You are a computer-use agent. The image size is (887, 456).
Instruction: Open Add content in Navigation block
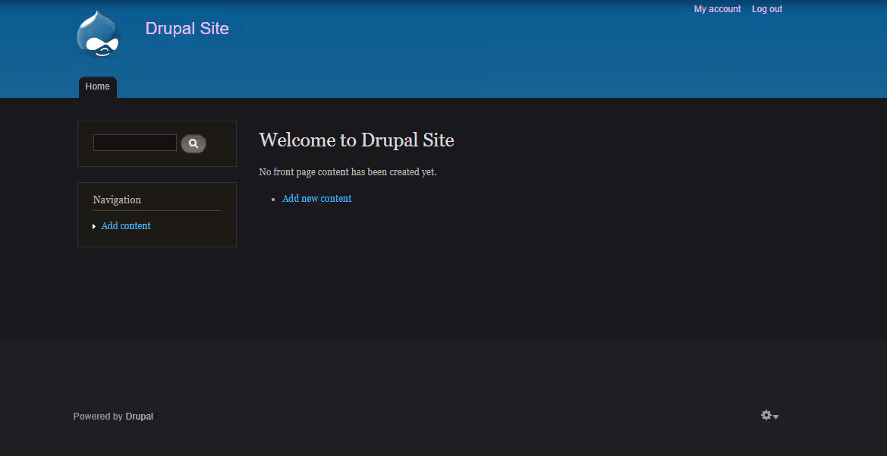(x=126, y=226)
